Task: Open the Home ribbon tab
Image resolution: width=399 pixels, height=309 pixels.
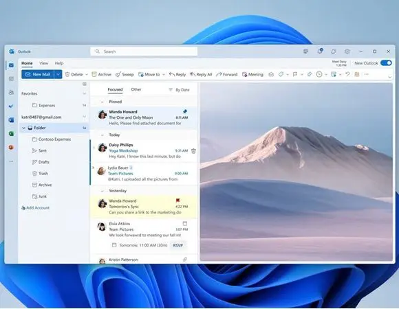Action: coord(27,63)
